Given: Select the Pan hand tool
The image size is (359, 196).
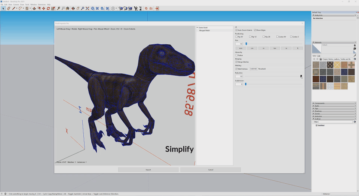Looking at the screenshot, I should [78, 9].
